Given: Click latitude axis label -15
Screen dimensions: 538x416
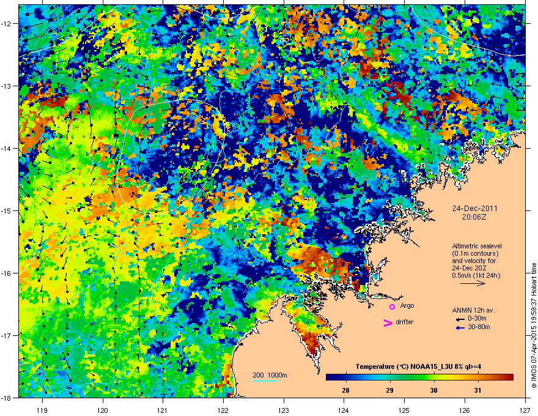Looking at the screenshot, I should coord(6,210).
